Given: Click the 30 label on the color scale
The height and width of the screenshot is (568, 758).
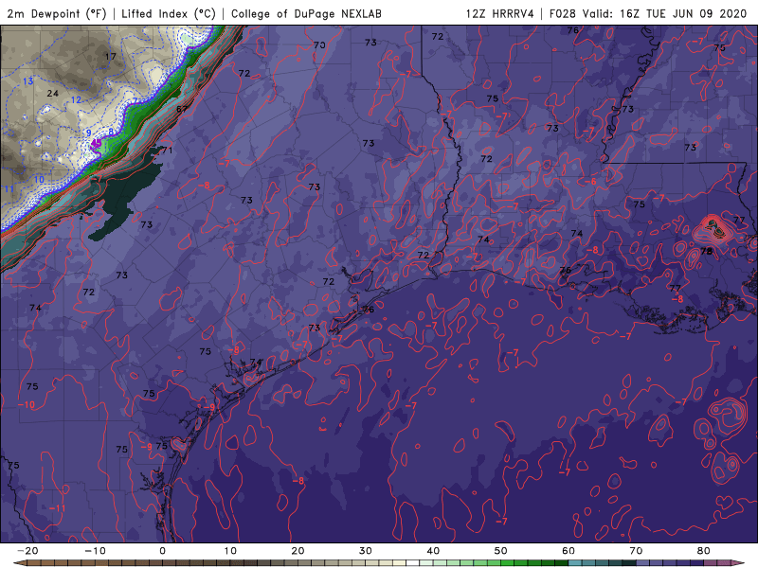Looking at the screenshot, I should pos(366,551).
